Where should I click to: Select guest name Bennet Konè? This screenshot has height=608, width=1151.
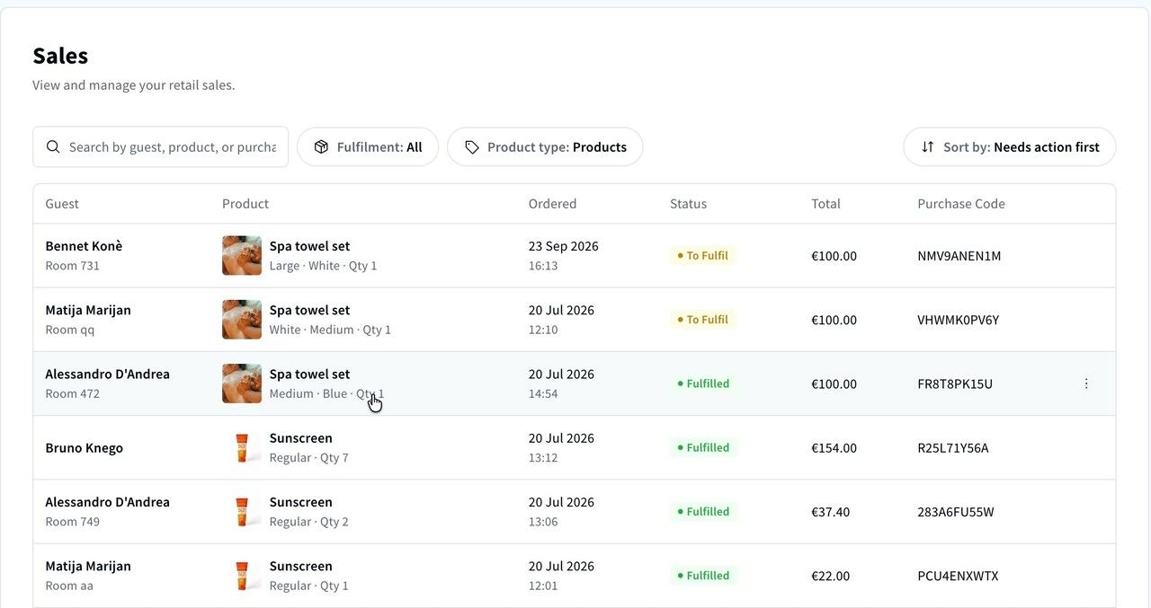(84, 246)
